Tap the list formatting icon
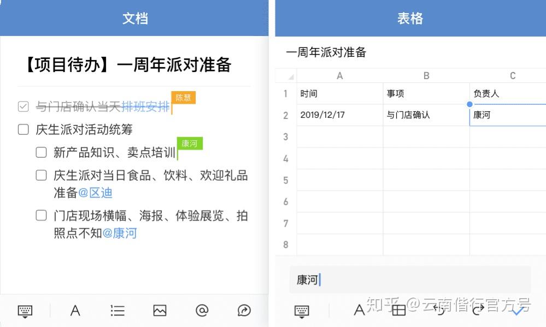The image size is (546, 327). [x=118, y=310]
